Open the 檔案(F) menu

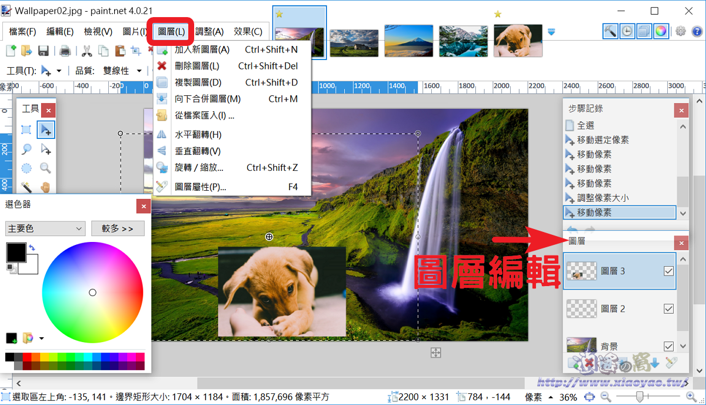click(22, 32)
